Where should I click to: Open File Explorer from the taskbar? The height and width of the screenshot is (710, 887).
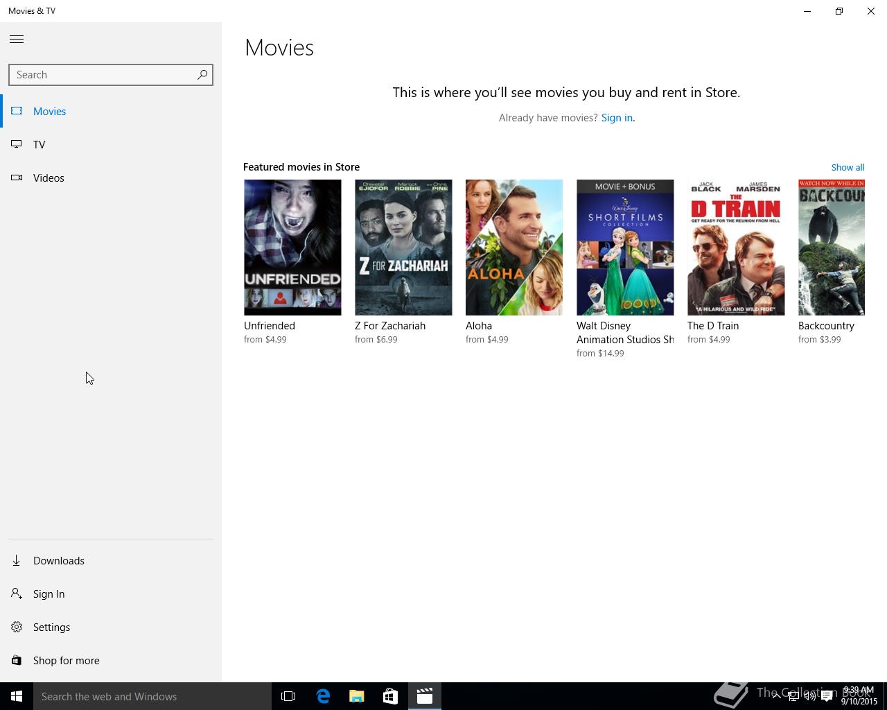pos(357,696)
